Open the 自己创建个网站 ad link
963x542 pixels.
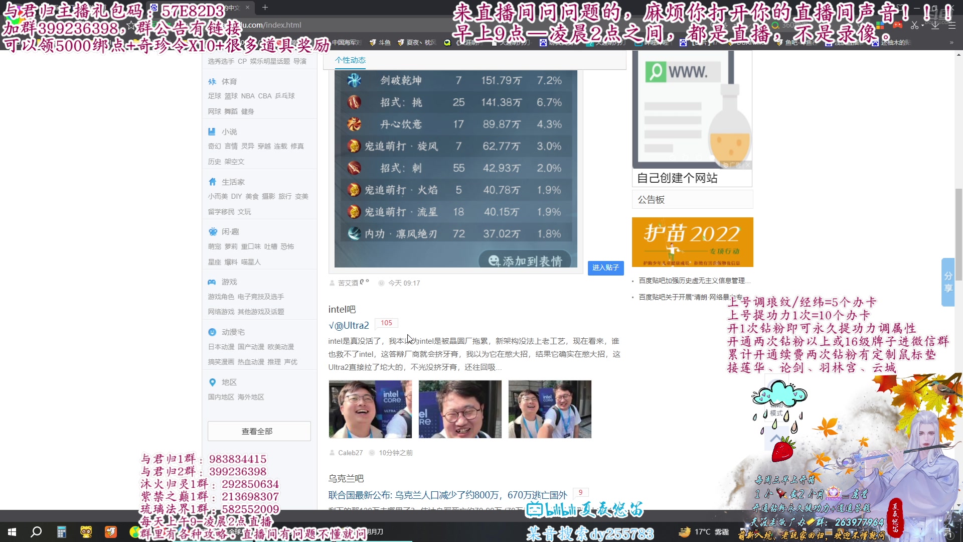point(677,178)
